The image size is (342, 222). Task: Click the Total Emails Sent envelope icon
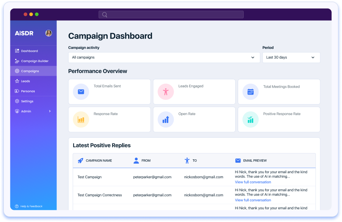click(81, 92)
